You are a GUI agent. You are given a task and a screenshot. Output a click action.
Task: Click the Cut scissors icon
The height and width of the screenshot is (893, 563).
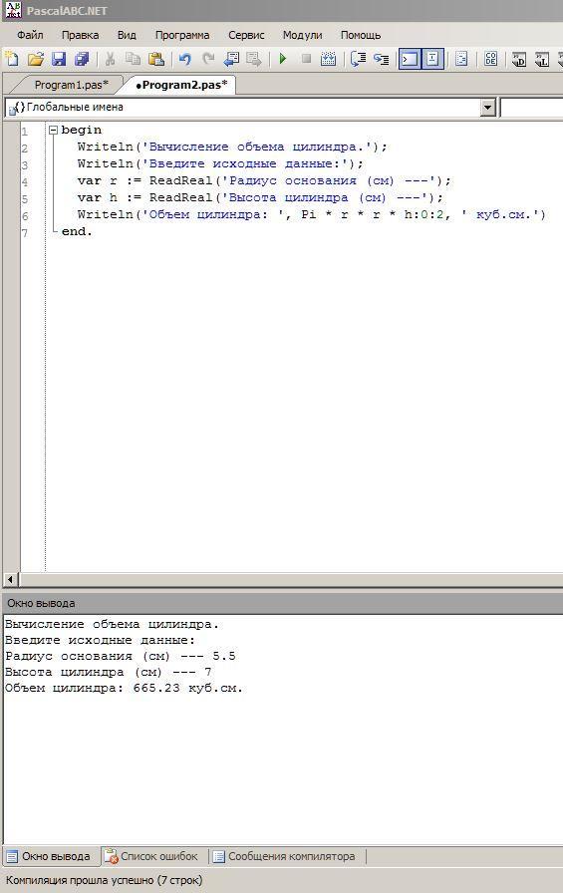[x=110, y=59]
